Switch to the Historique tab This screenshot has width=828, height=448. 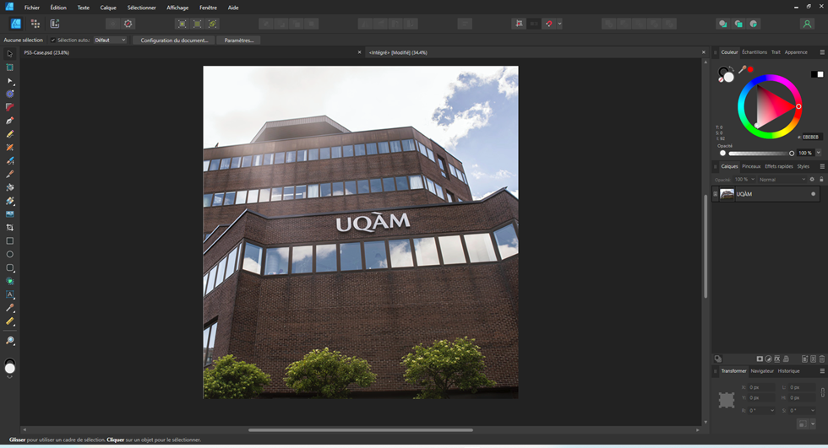(788, 370)
